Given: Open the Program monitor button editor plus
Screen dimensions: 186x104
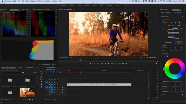Looking at the screenshot, I should pos(156,64).
